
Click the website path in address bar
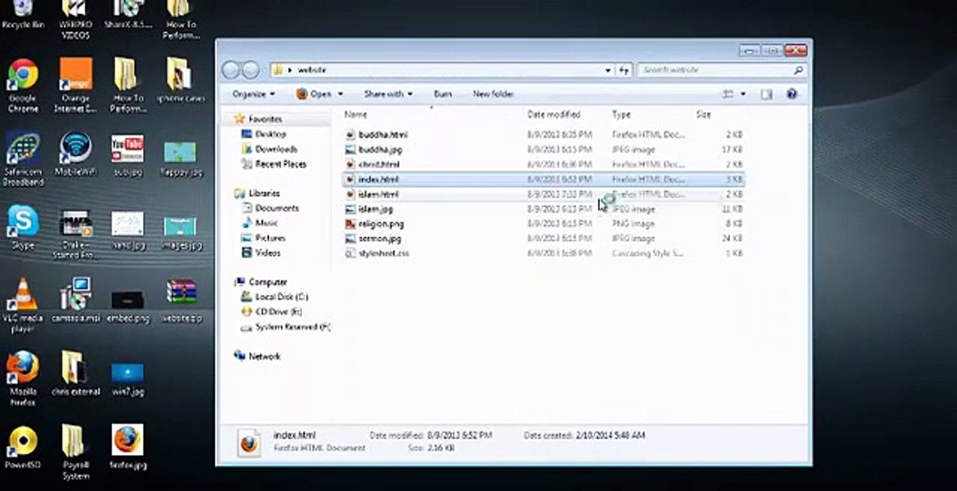click(x=312, y=70)
